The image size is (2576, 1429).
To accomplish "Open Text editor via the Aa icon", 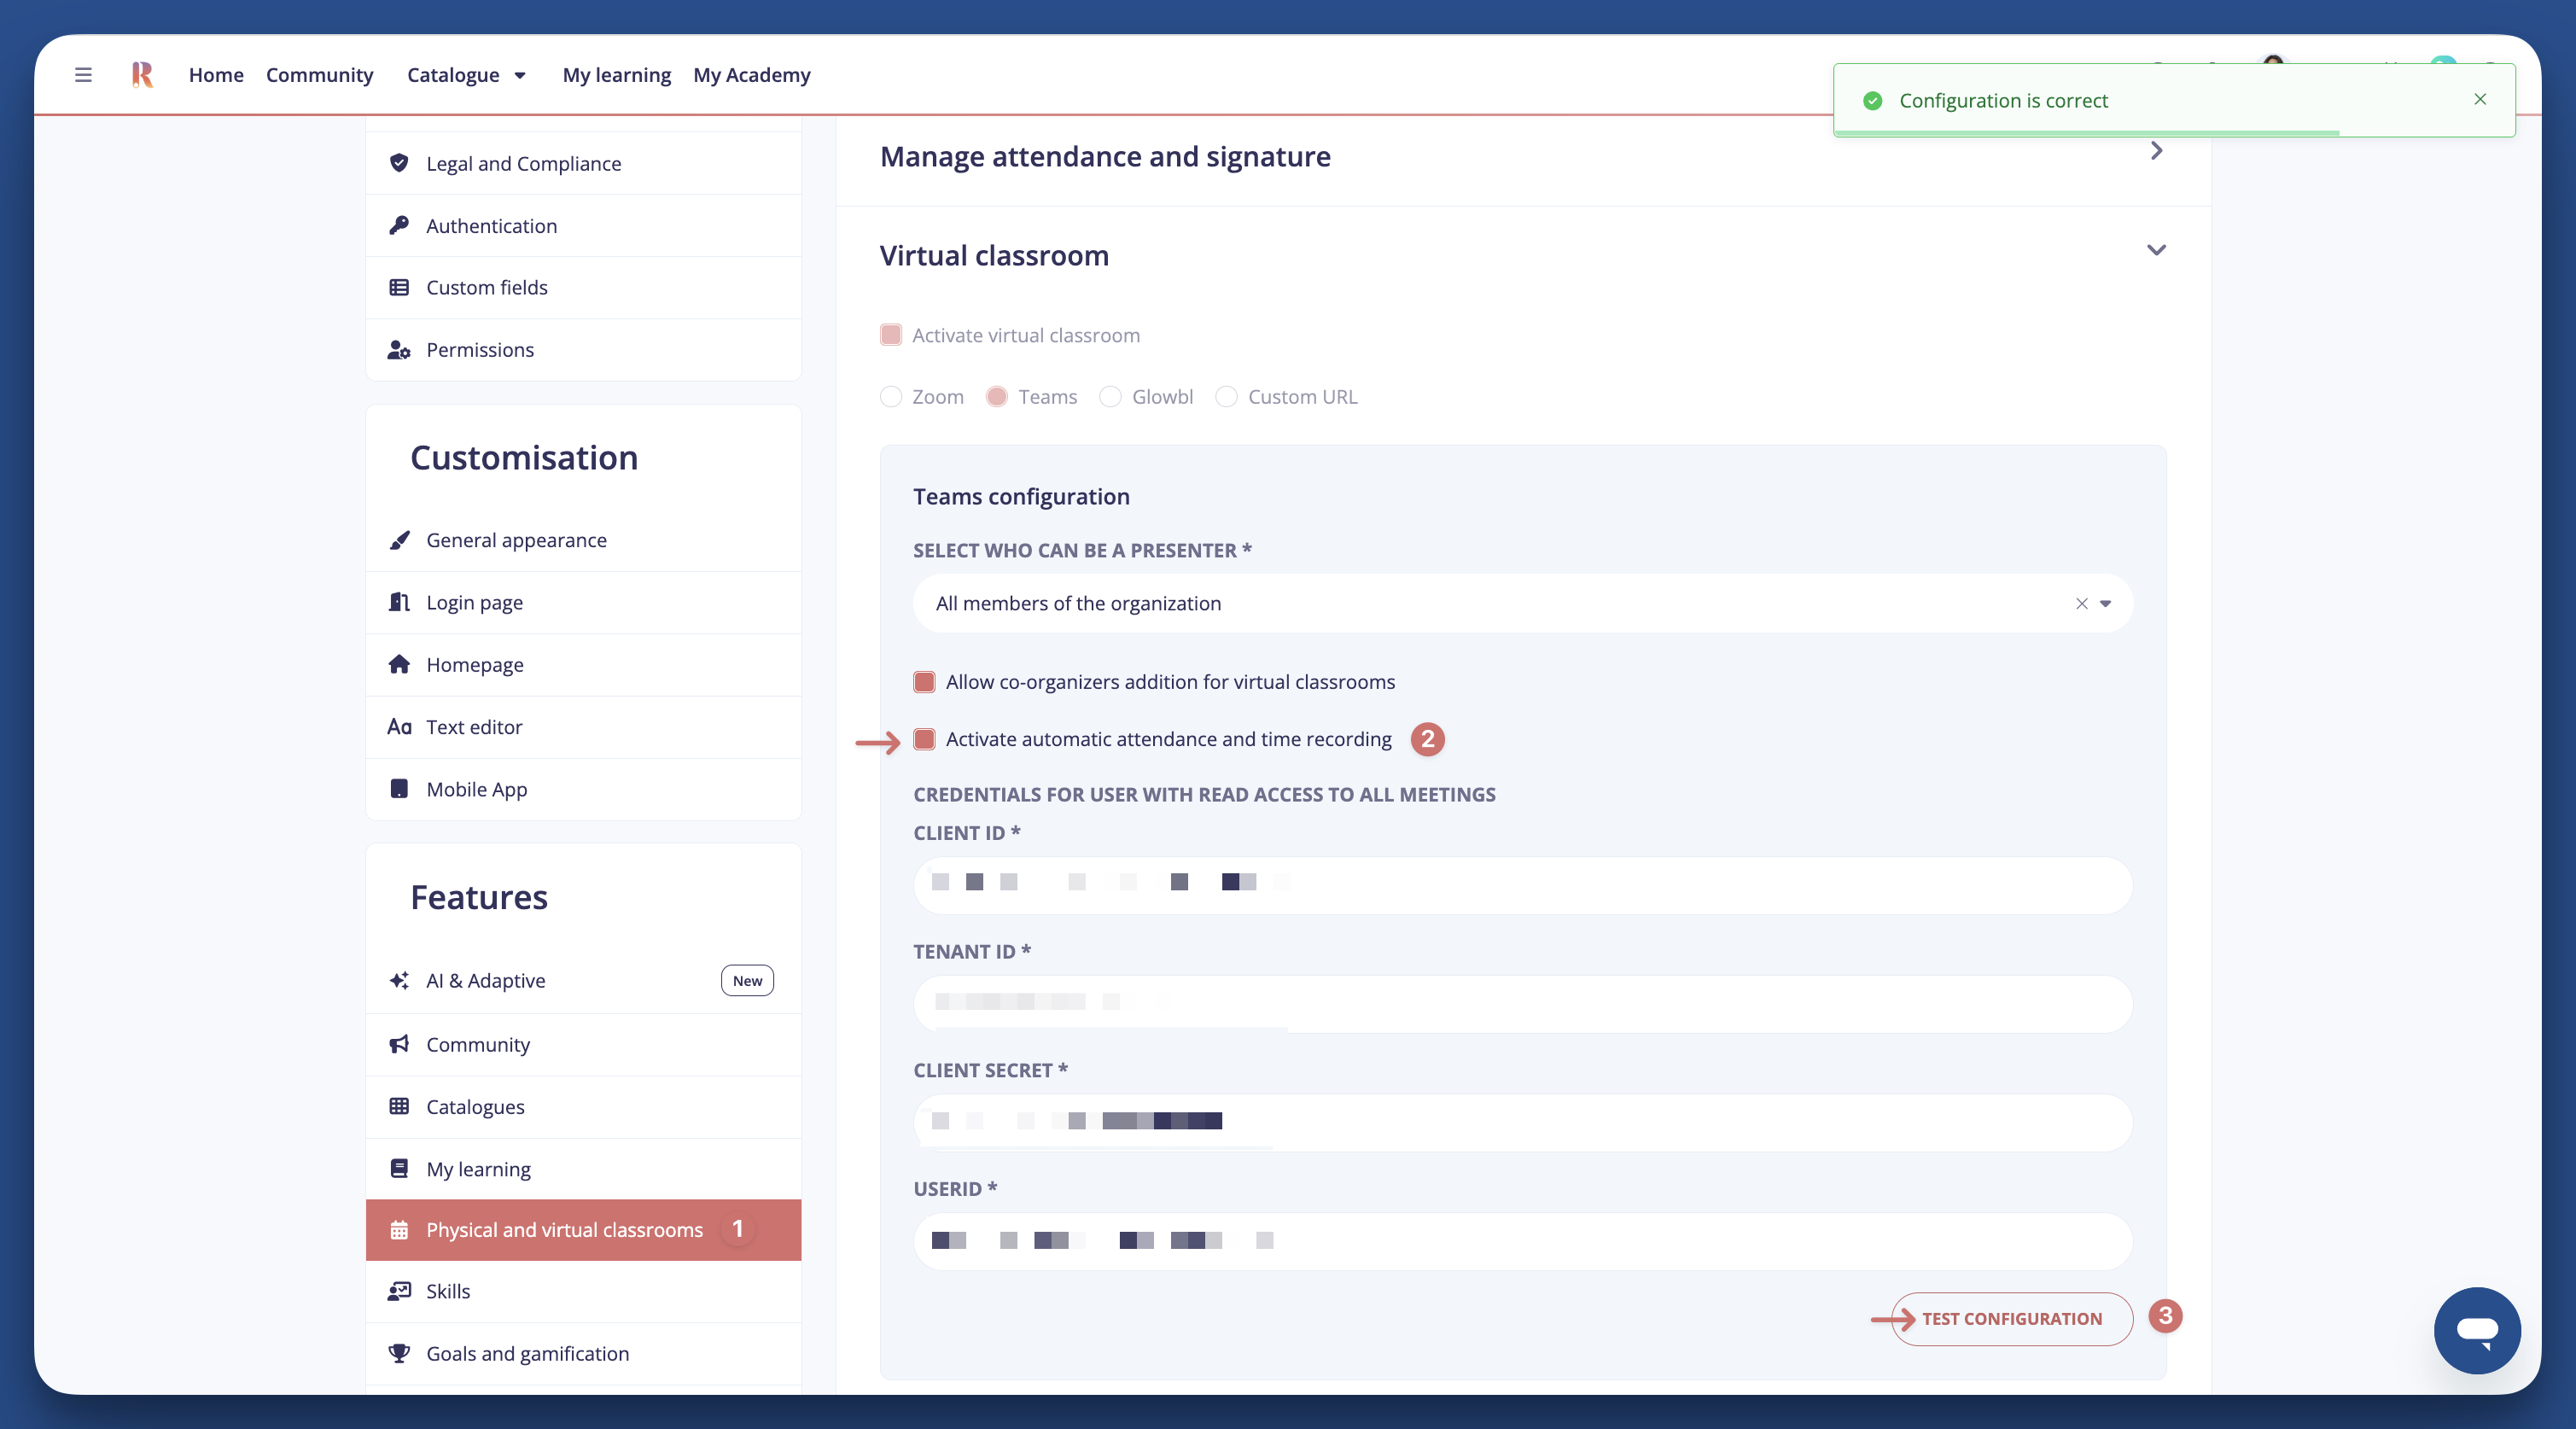I will pyautogui.click(x=399, y=727).
